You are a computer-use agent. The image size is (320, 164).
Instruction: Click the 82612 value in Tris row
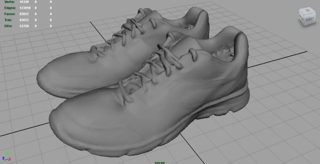click(x=25, y=20)
